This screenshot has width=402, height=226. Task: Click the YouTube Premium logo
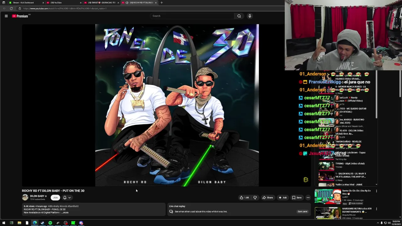point(20,16)
